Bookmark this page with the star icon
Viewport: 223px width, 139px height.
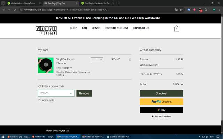point(181,10)
